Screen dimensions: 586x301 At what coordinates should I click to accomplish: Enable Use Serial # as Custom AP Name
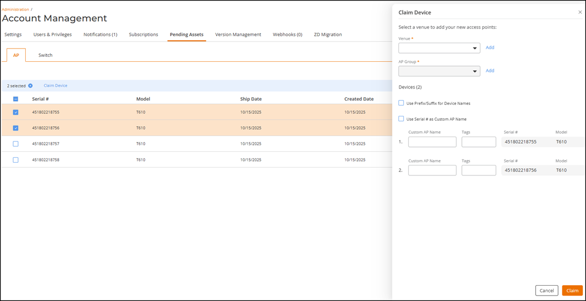tap(401, 119)
